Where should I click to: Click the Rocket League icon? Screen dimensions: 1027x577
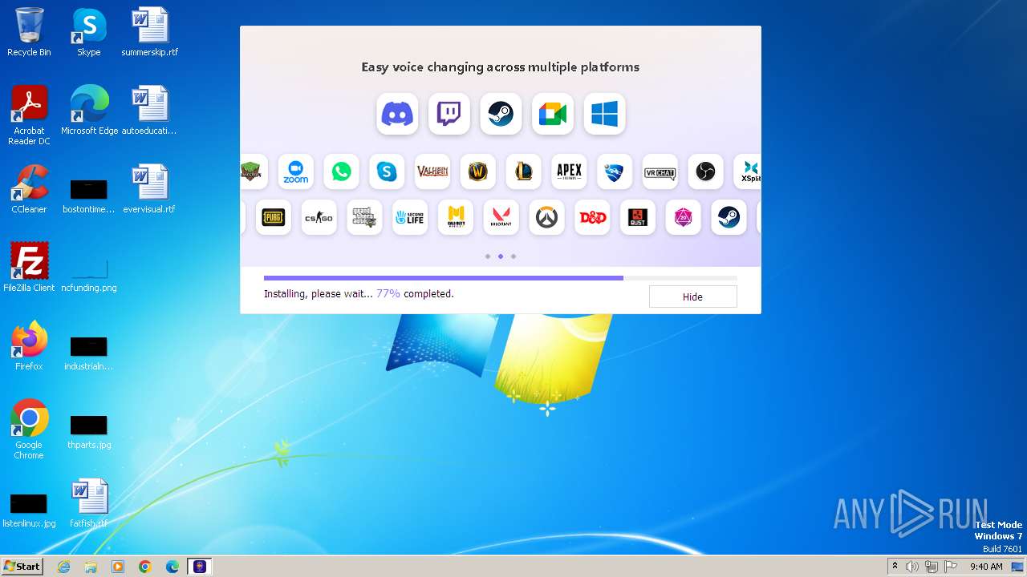tap(615, 171)
